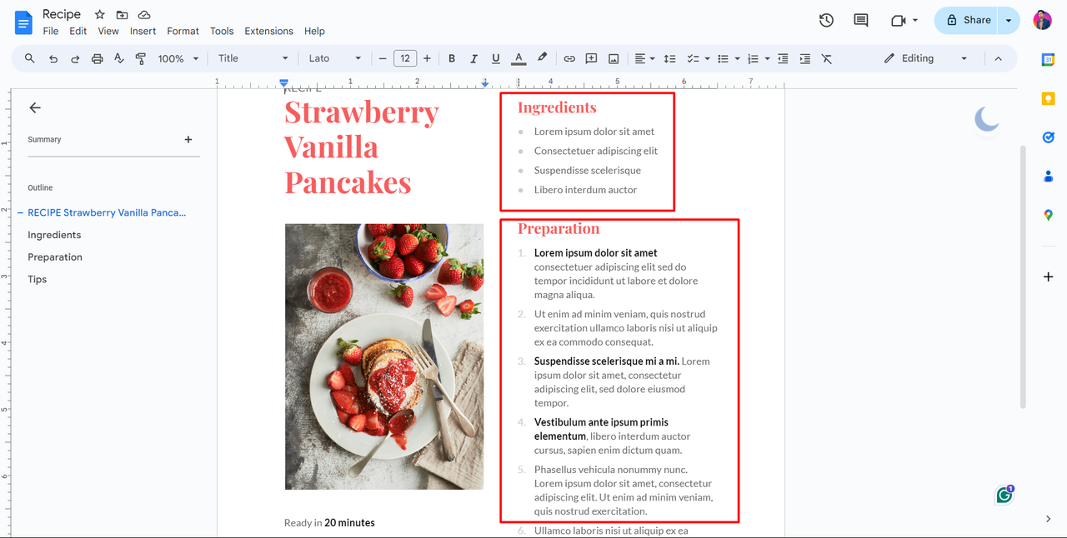The image size is (1067, 538).
Task: Insert a link
Action: pos(569,58)
